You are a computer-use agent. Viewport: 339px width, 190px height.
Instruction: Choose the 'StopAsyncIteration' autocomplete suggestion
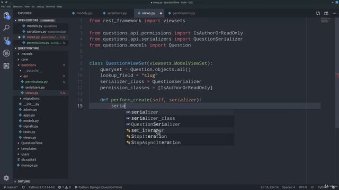click(180, 142)
